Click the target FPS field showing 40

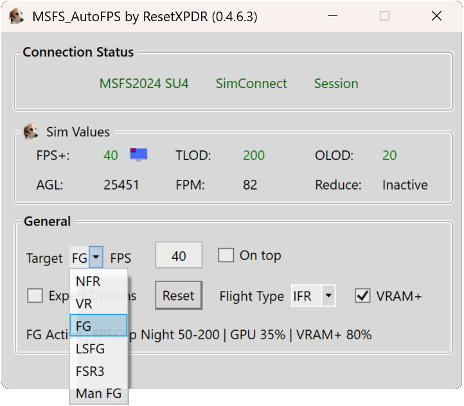click(x=179, y=255)
